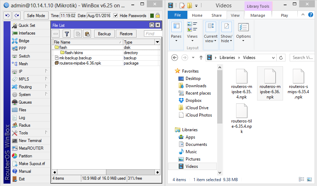Click in the File List Find field
The image size is (317, 186).
[x=153, y=34]
